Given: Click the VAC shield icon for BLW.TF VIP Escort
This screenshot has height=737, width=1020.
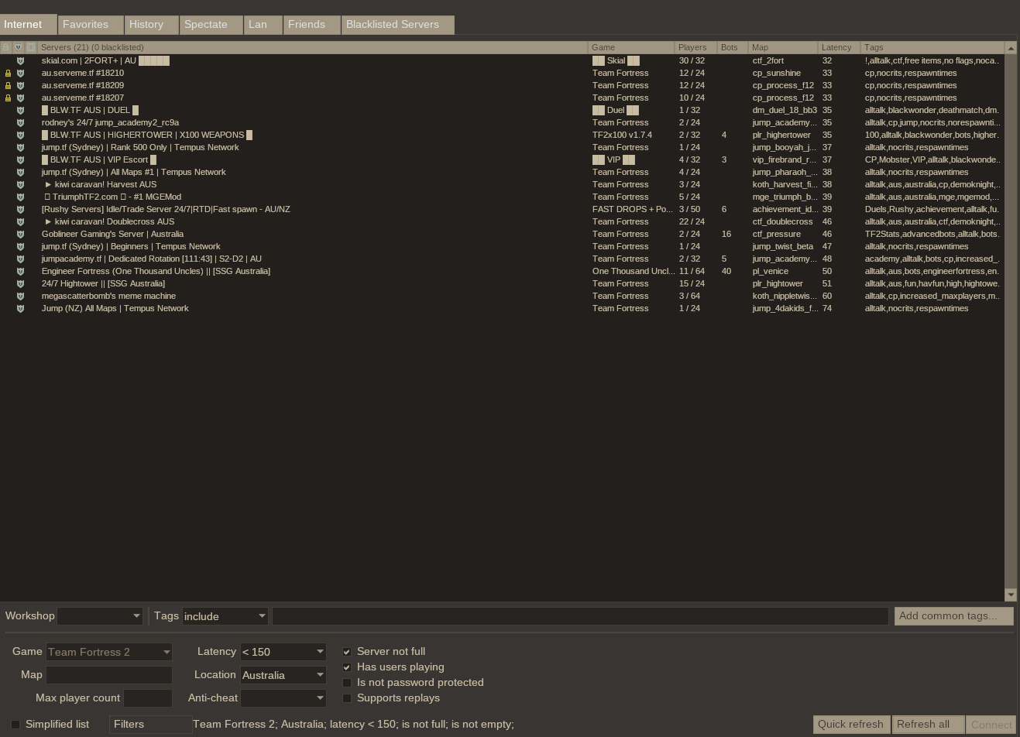Looking at the screenshot, I should click(21, 159).
